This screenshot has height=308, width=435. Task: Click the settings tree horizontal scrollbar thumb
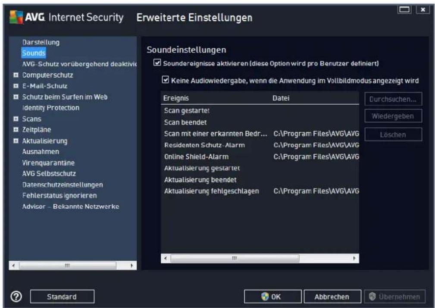coord(67,265)
